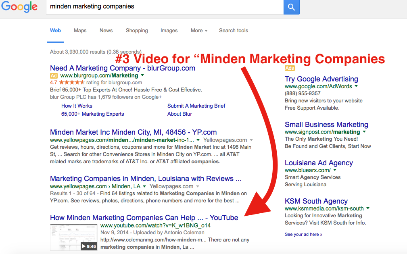
Task: Click into the search query input field
Action: tap(165, 7)
